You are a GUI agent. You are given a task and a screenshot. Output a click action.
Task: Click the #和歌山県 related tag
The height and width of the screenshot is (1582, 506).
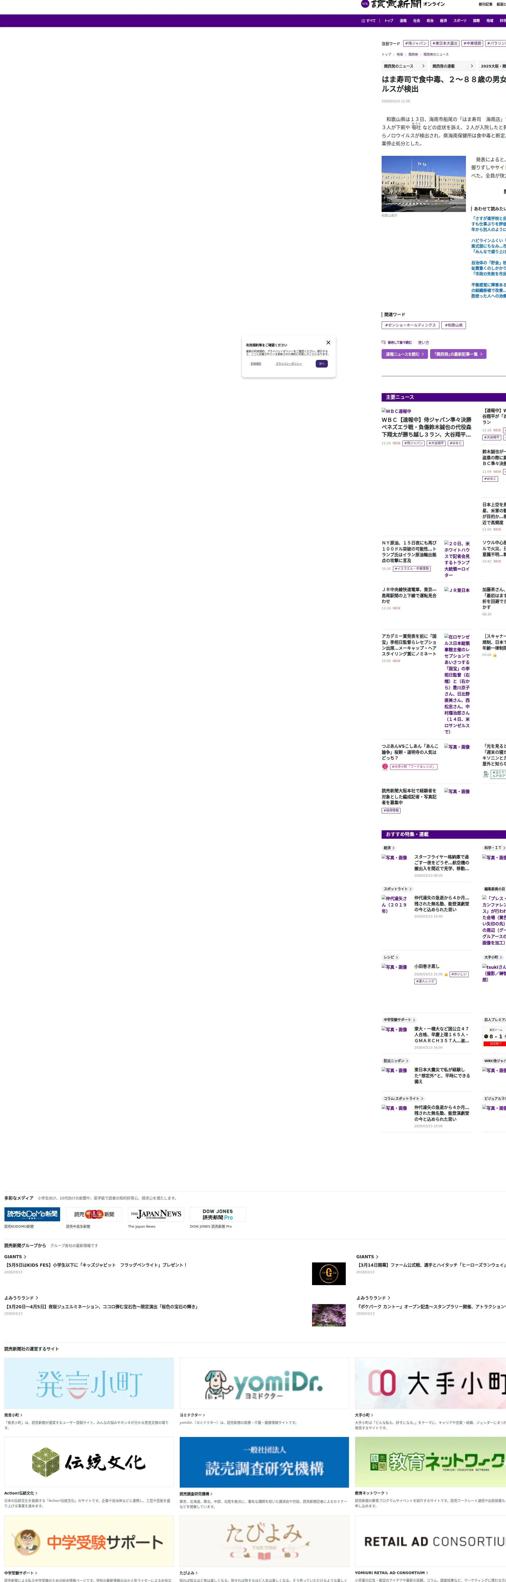(454, 325)
